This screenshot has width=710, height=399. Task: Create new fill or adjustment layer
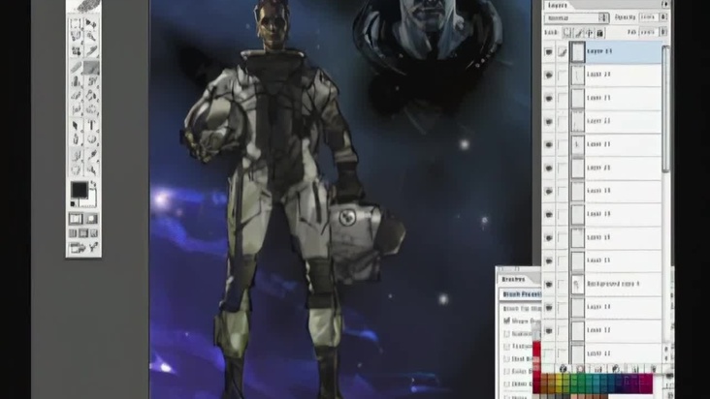tap(616, 369)
